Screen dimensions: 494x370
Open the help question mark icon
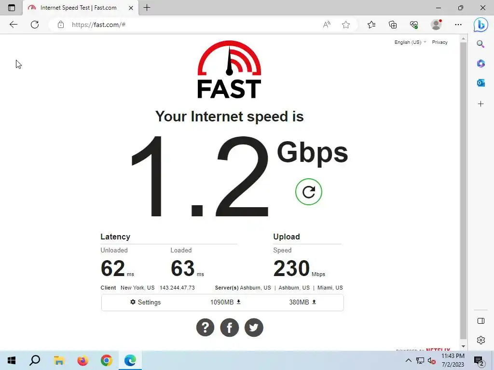(205, 328)
